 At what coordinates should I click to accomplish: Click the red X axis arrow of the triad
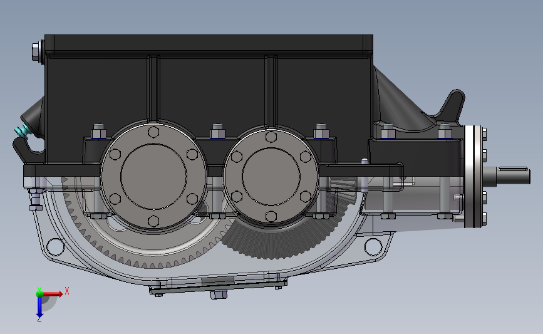pos(52,294)
